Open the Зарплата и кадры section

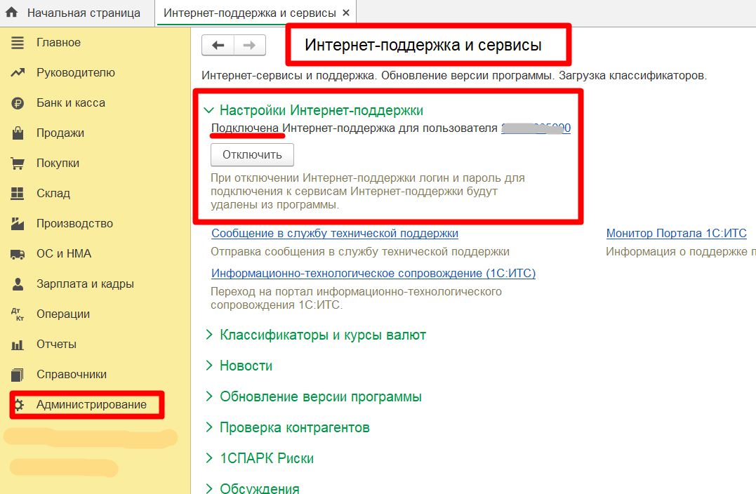point(86,284)
